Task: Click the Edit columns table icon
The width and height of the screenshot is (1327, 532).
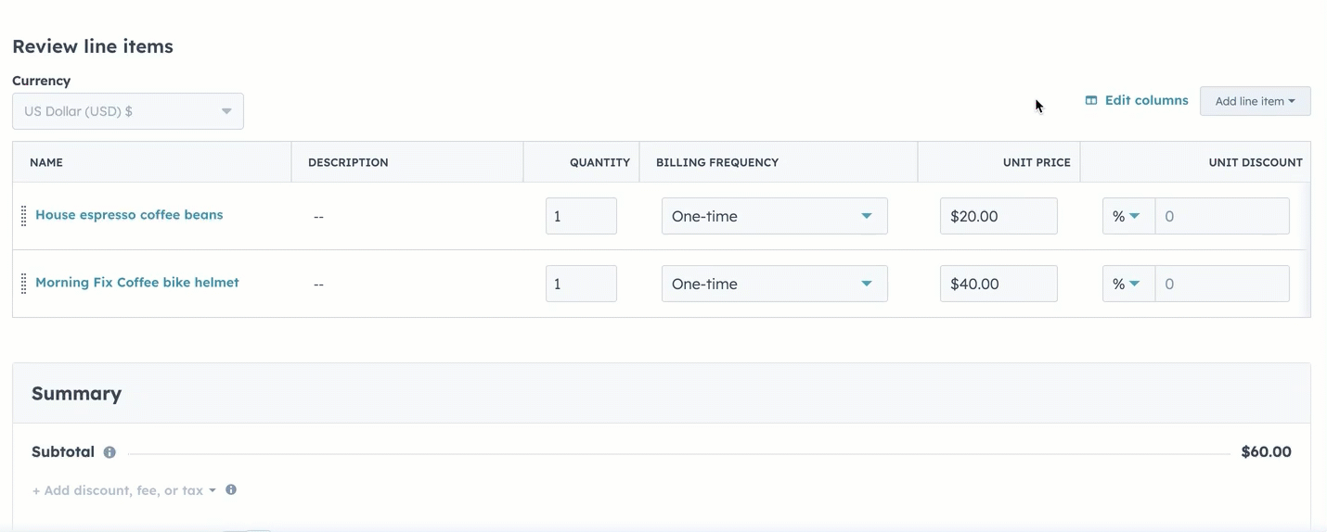Action: pyautogui.click(x=1091, y=100)
